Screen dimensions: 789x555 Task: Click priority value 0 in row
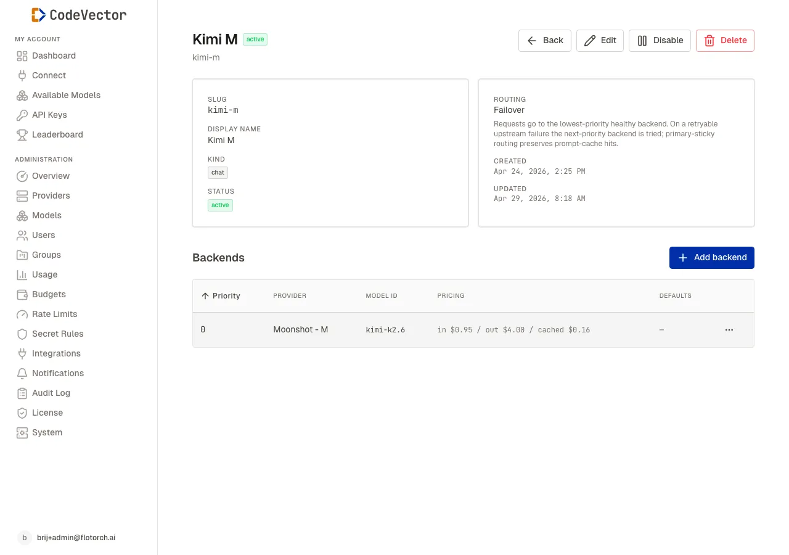pyautogui.click(x=203, y=330)
